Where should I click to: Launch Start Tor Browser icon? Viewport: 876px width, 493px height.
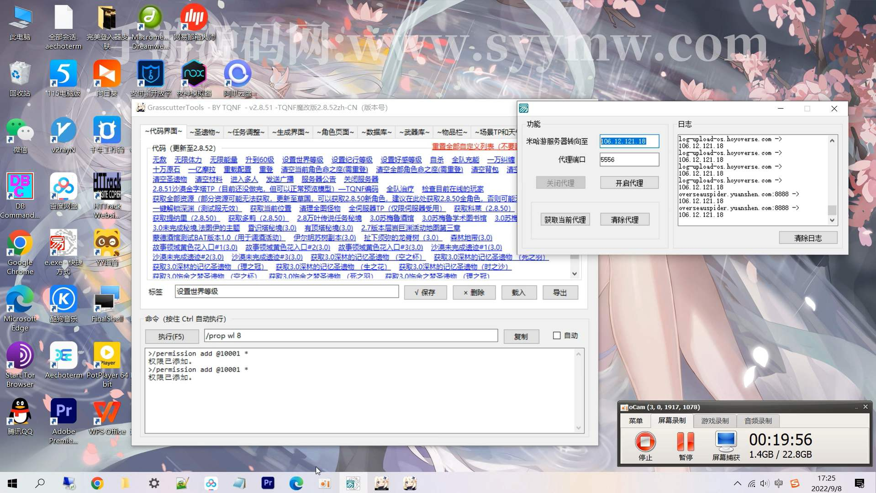(20, 365)
